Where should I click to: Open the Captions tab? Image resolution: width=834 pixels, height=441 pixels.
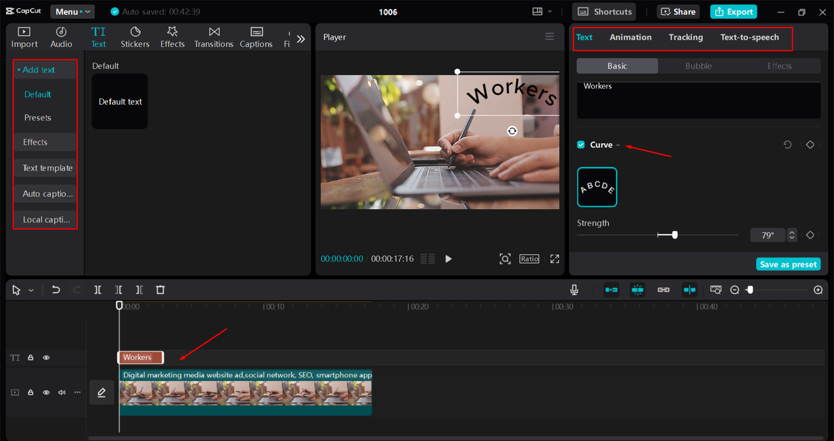click(x=256, y=37)
